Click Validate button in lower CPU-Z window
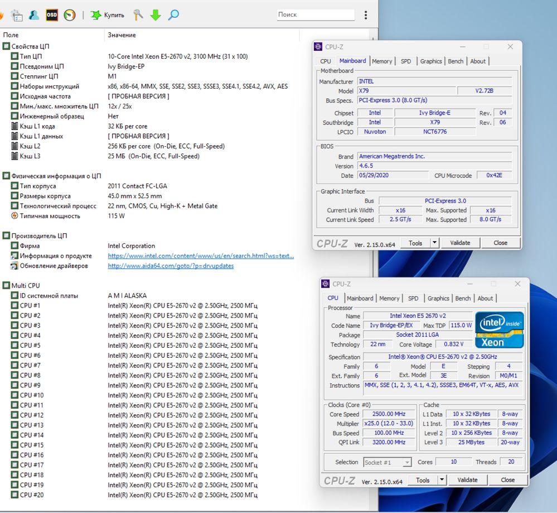The height and width of the screenshot is (513, 557). [x=467, y=480]
